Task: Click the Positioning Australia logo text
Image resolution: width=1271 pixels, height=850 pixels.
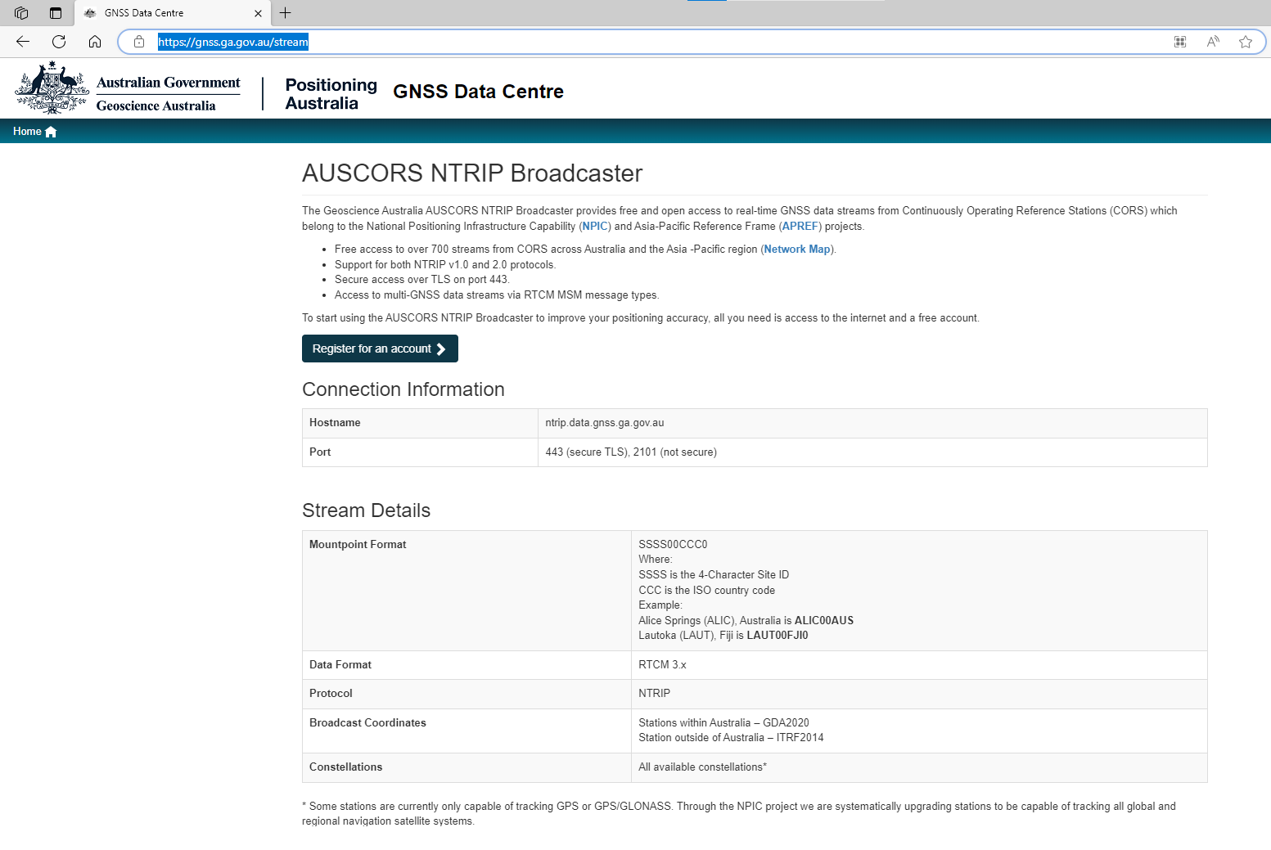Action: (331, 94)
